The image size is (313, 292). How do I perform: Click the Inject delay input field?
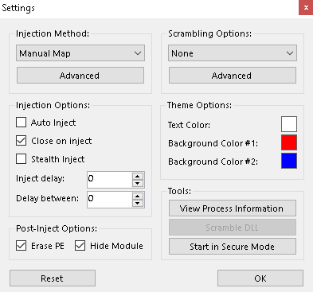point(110,180)
